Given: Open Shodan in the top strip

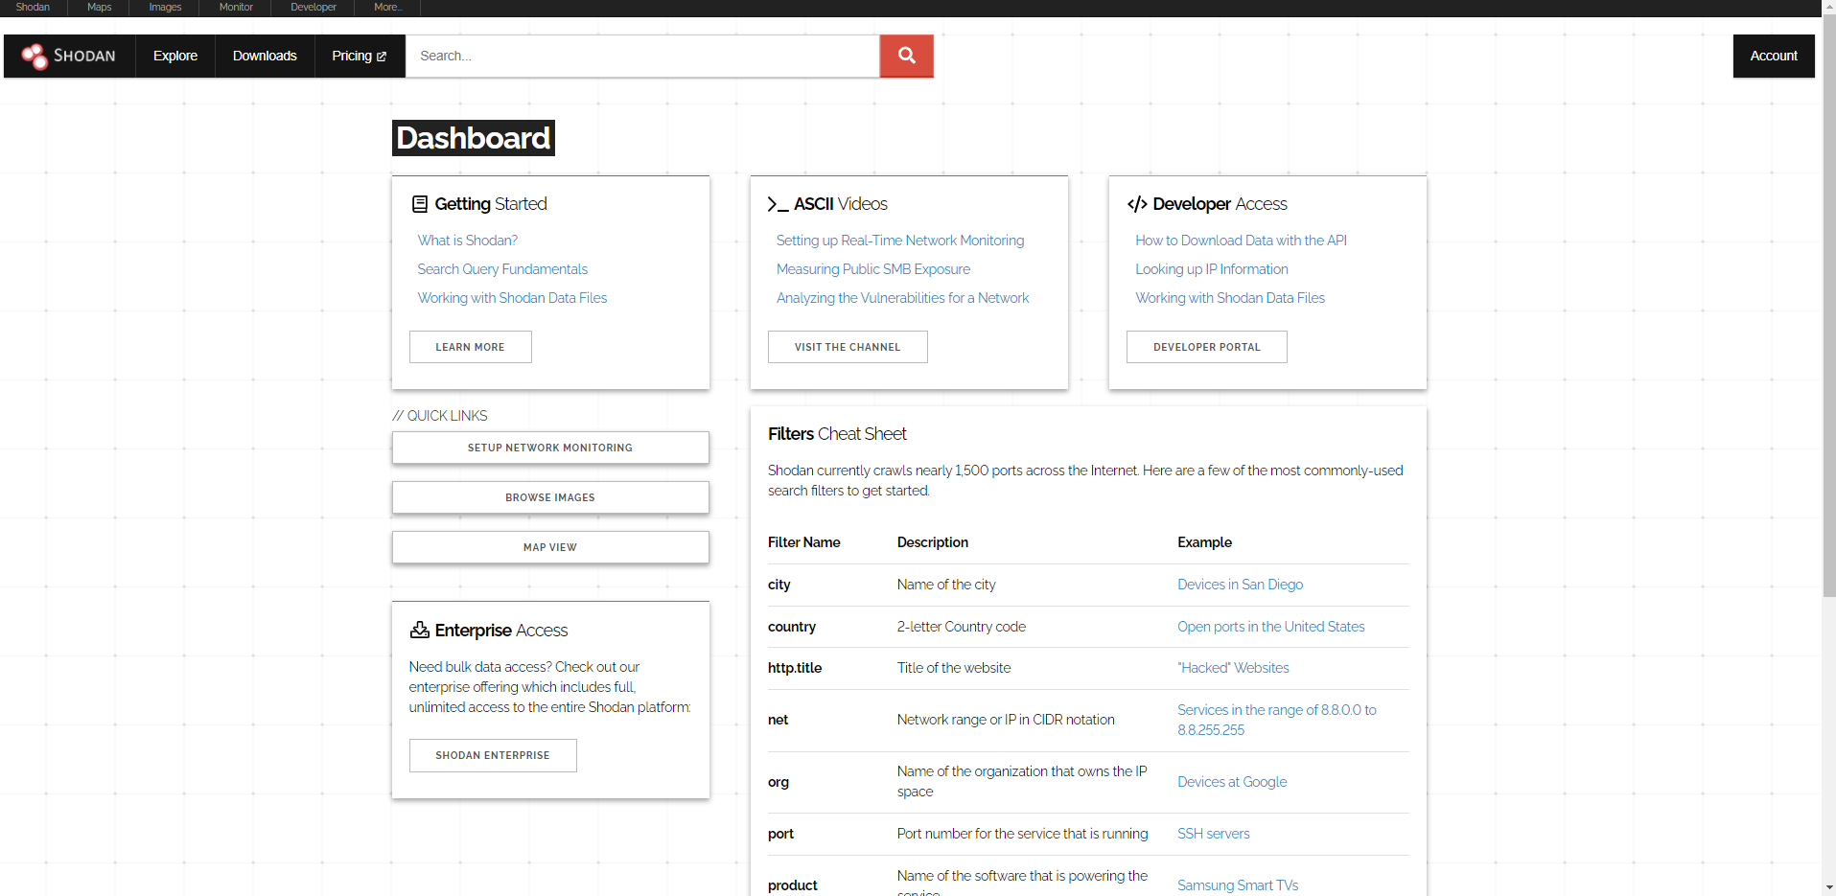Looking at the screenshot, I should tap(33, 7).
